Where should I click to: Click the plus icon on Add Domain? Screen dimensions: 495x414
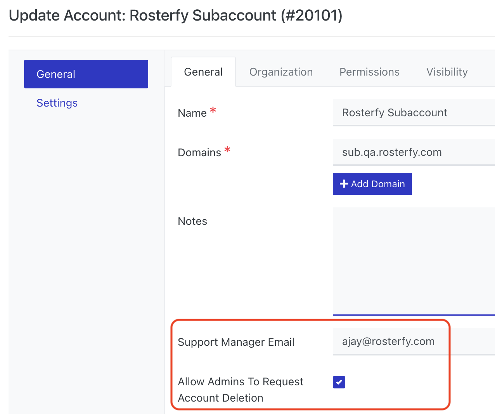(344, 184)
